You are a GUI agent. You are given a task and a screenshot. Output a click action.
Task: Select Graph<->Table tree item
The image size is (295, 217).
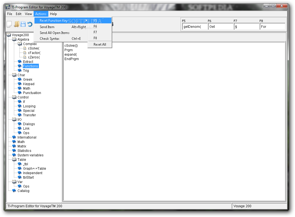click(x=34, y=168)
